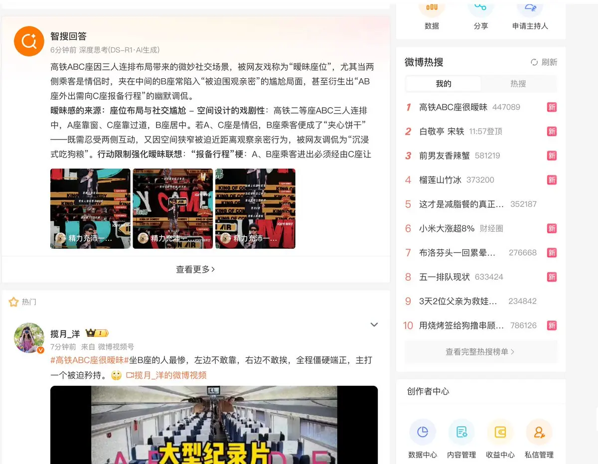Click the 新 badge beside 用烧烤签给狗撸串
Screen dimensions: 598x464
tap(552, 325)
